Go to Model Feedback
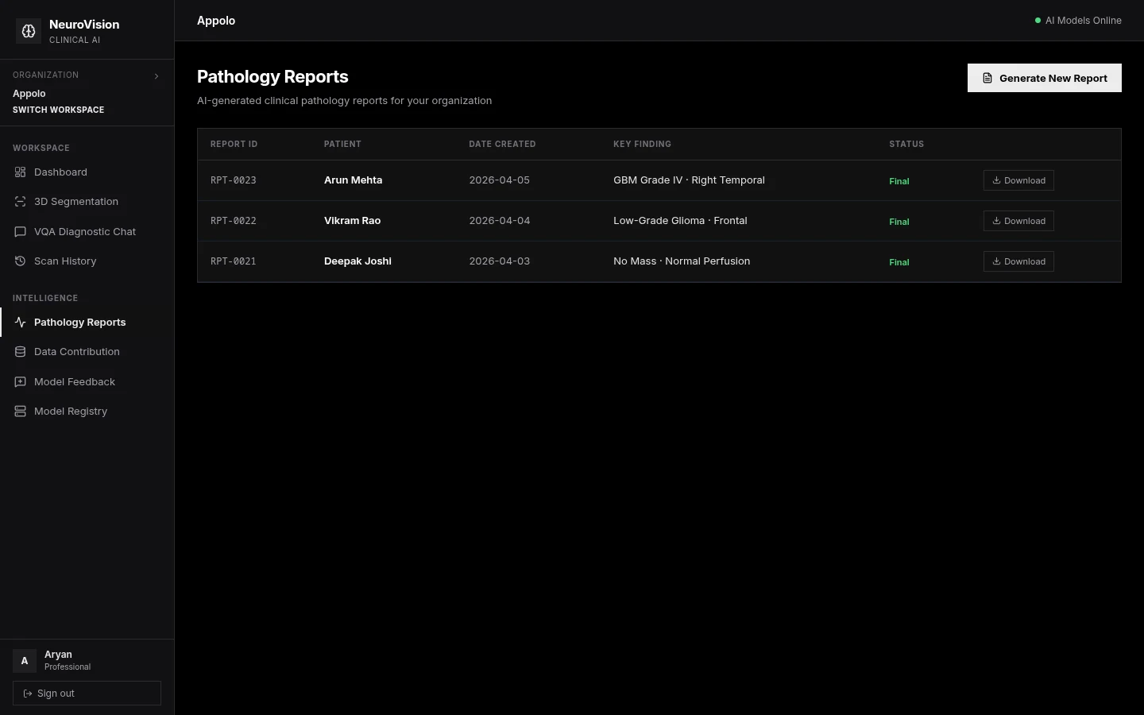This screenshot has width=1144, height=715. (x=87, y=382)
